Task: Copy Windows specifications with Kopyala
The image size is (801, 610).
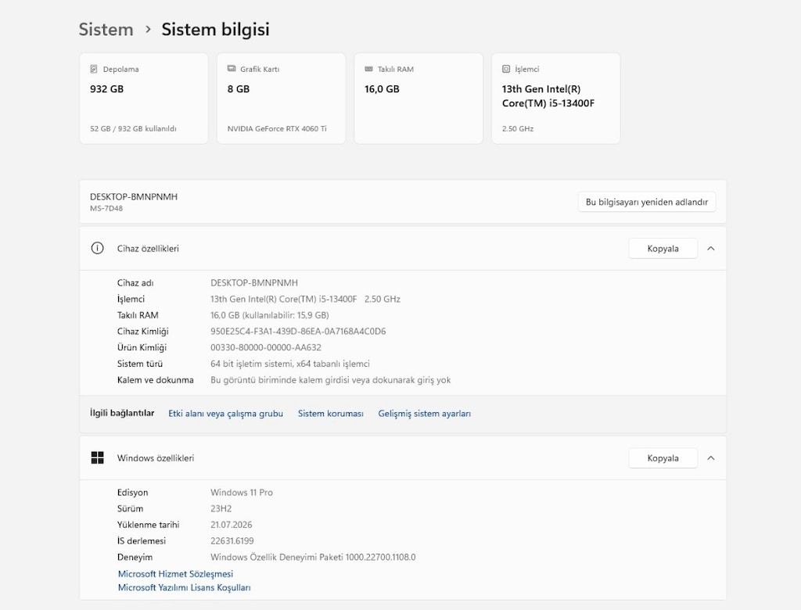Action: click(663, 458)
